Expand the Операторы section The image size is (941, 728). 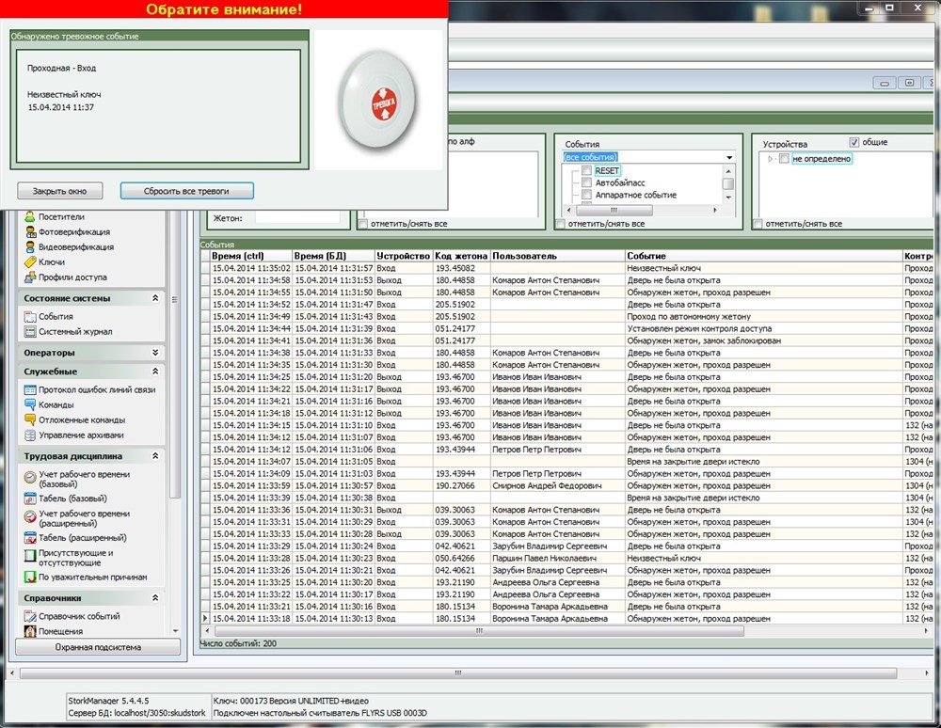tap(155, 353)
